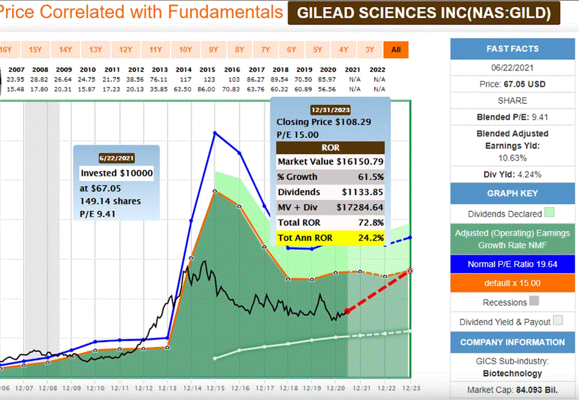Viewport: 579px width, 400px height.
Task: Click the ROR brown header bar
Action: coord(331,148)
